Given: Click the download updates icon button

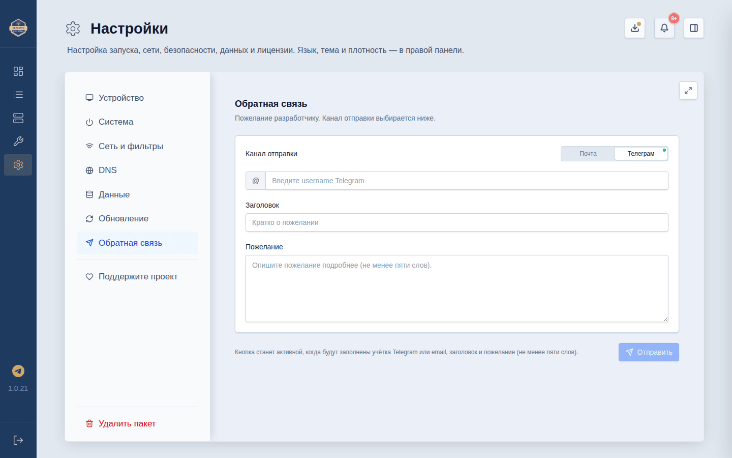Looking at the screenshot, I should (635, 28).
